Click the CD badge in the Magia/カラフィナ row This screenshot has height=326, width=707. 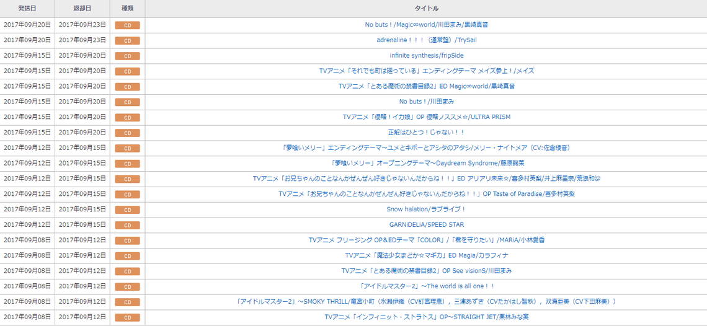[x=127, y=256]
